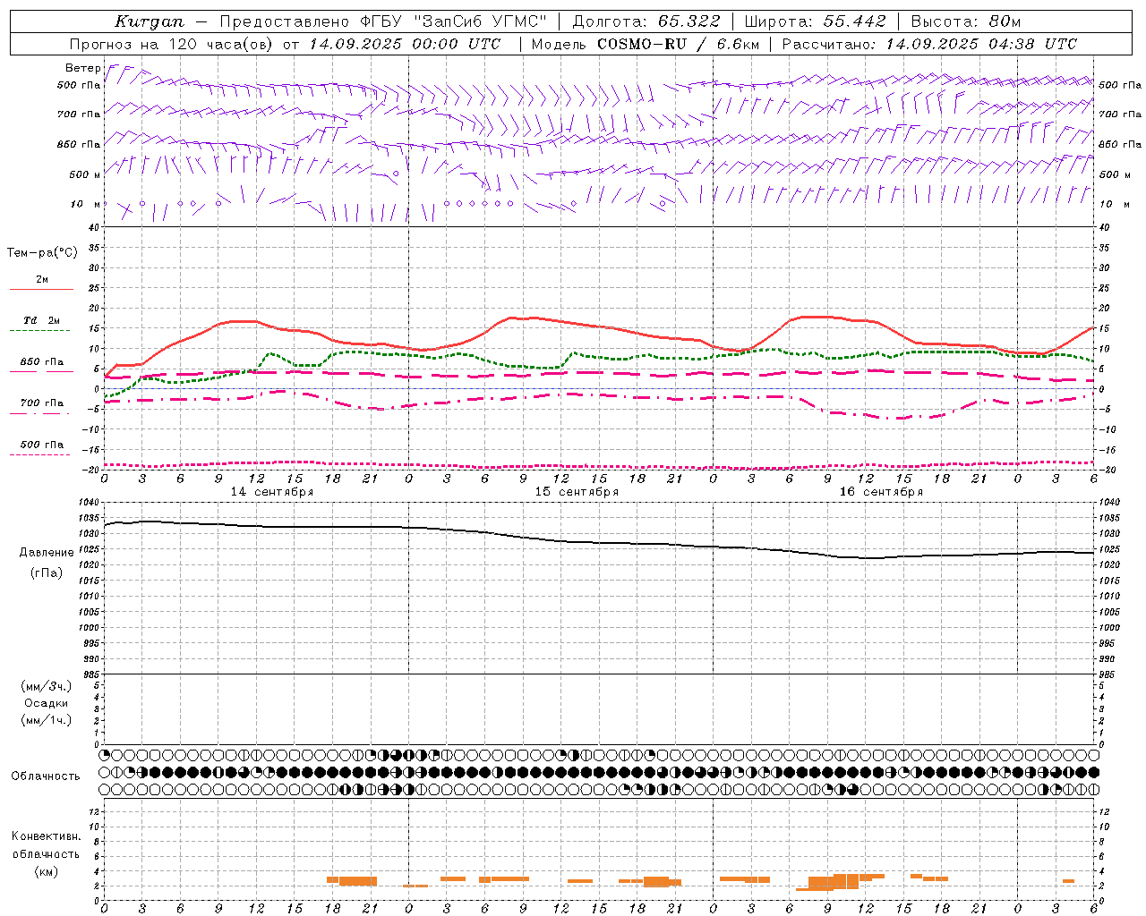Screen dimensions: 1146x916
Task: Click the red solid "2м" legend line
Action: coord(41,289)
